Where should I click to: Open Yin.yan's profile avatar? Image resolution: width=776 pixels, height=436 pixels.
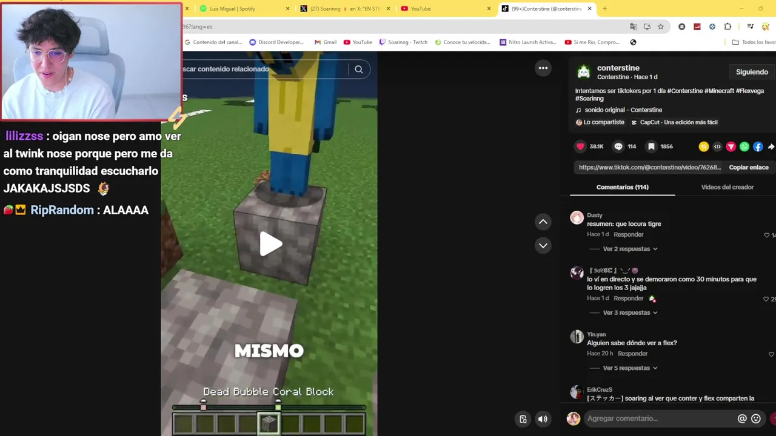(x=577, y=337)
